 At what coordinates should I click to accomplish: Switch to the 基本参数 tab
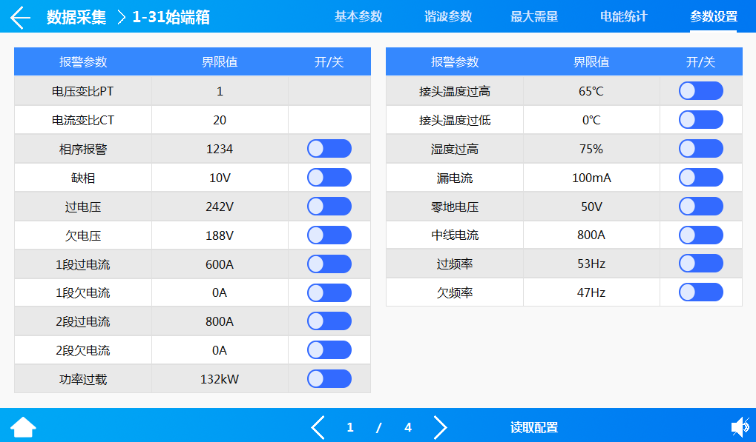(358, 17)
